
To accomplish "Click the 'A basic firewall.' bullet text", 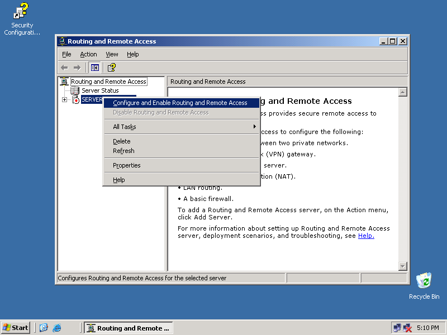I will (x=208, y=199).
